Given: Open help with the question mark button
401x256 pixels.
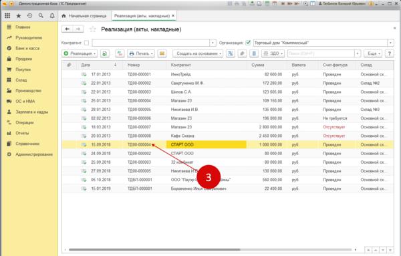Looking at the screenshot, I should pyautogui.click(x=389, y=53).
